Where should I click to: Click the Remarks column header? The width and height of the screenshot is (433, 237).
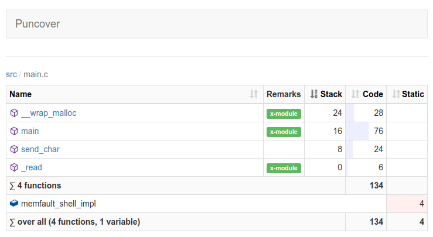(x=284, y=94)
